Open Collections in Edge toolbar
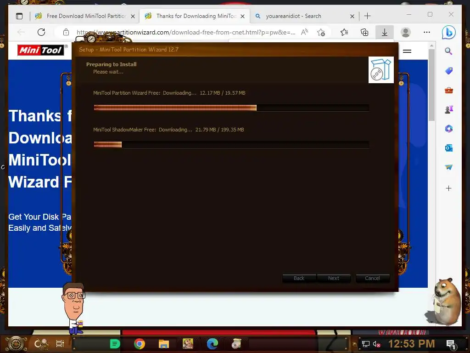Screen dimensions: 470x353 pos(364,32)
